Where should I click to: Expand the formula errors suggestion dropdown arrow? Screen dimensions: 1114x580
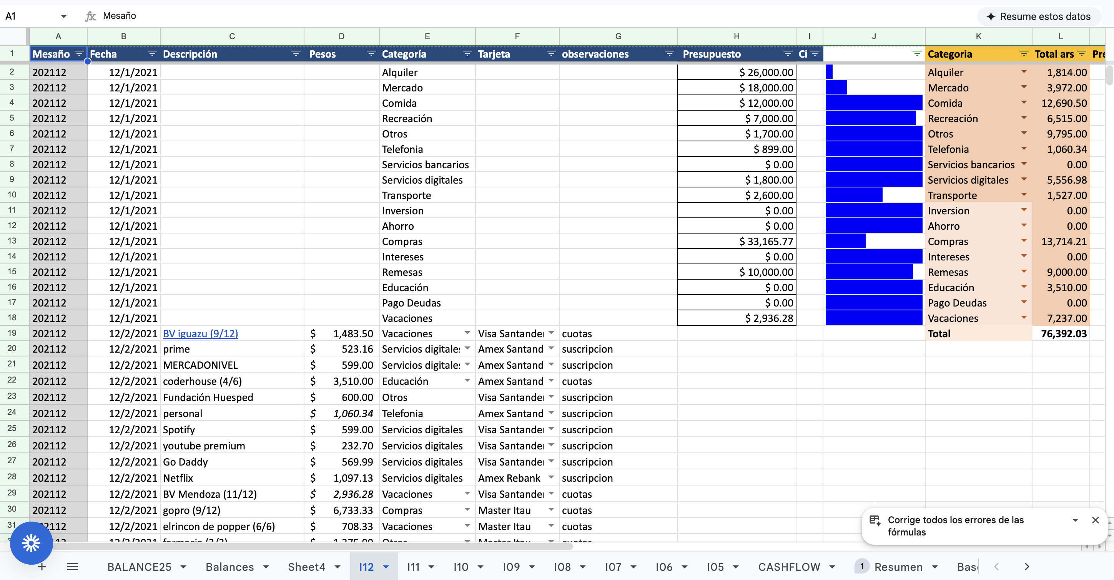click(1076, 520)
